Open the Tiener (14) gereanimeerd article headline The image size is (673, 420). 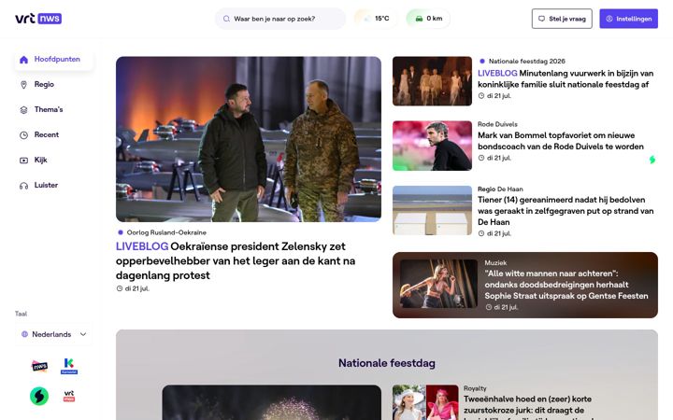point(566,211)
